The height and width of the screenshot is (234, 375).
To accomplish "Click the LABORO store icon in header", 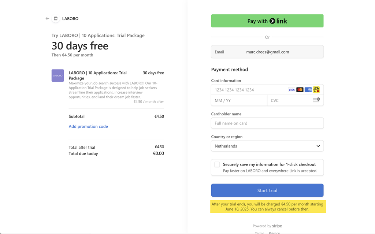I will pyautogui.click(x=56, y=19).
